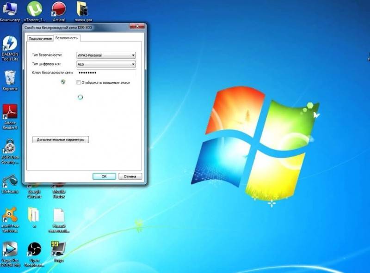370x273 pixels.
Task: Select the 'папка для' folder icon
Action: click(83, 11)
